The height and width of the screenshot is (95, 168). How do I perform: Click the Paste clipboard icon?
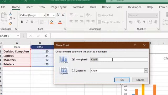click(4, 15)
